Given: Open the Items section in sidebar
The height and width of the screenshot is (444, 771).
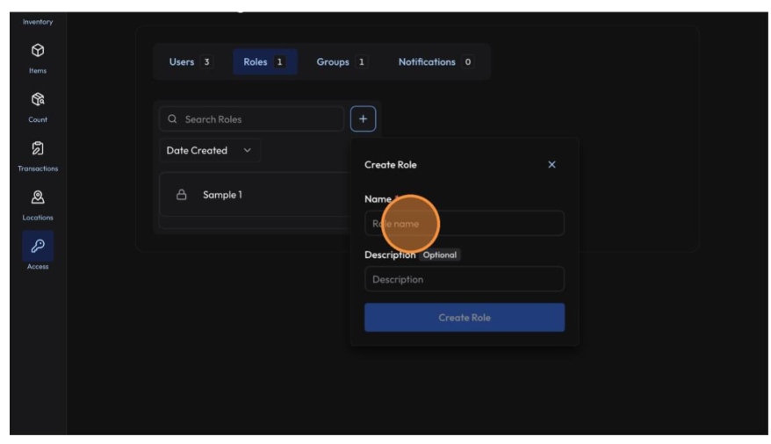Looking at the screenshot, I should click(x=38, y=58).
